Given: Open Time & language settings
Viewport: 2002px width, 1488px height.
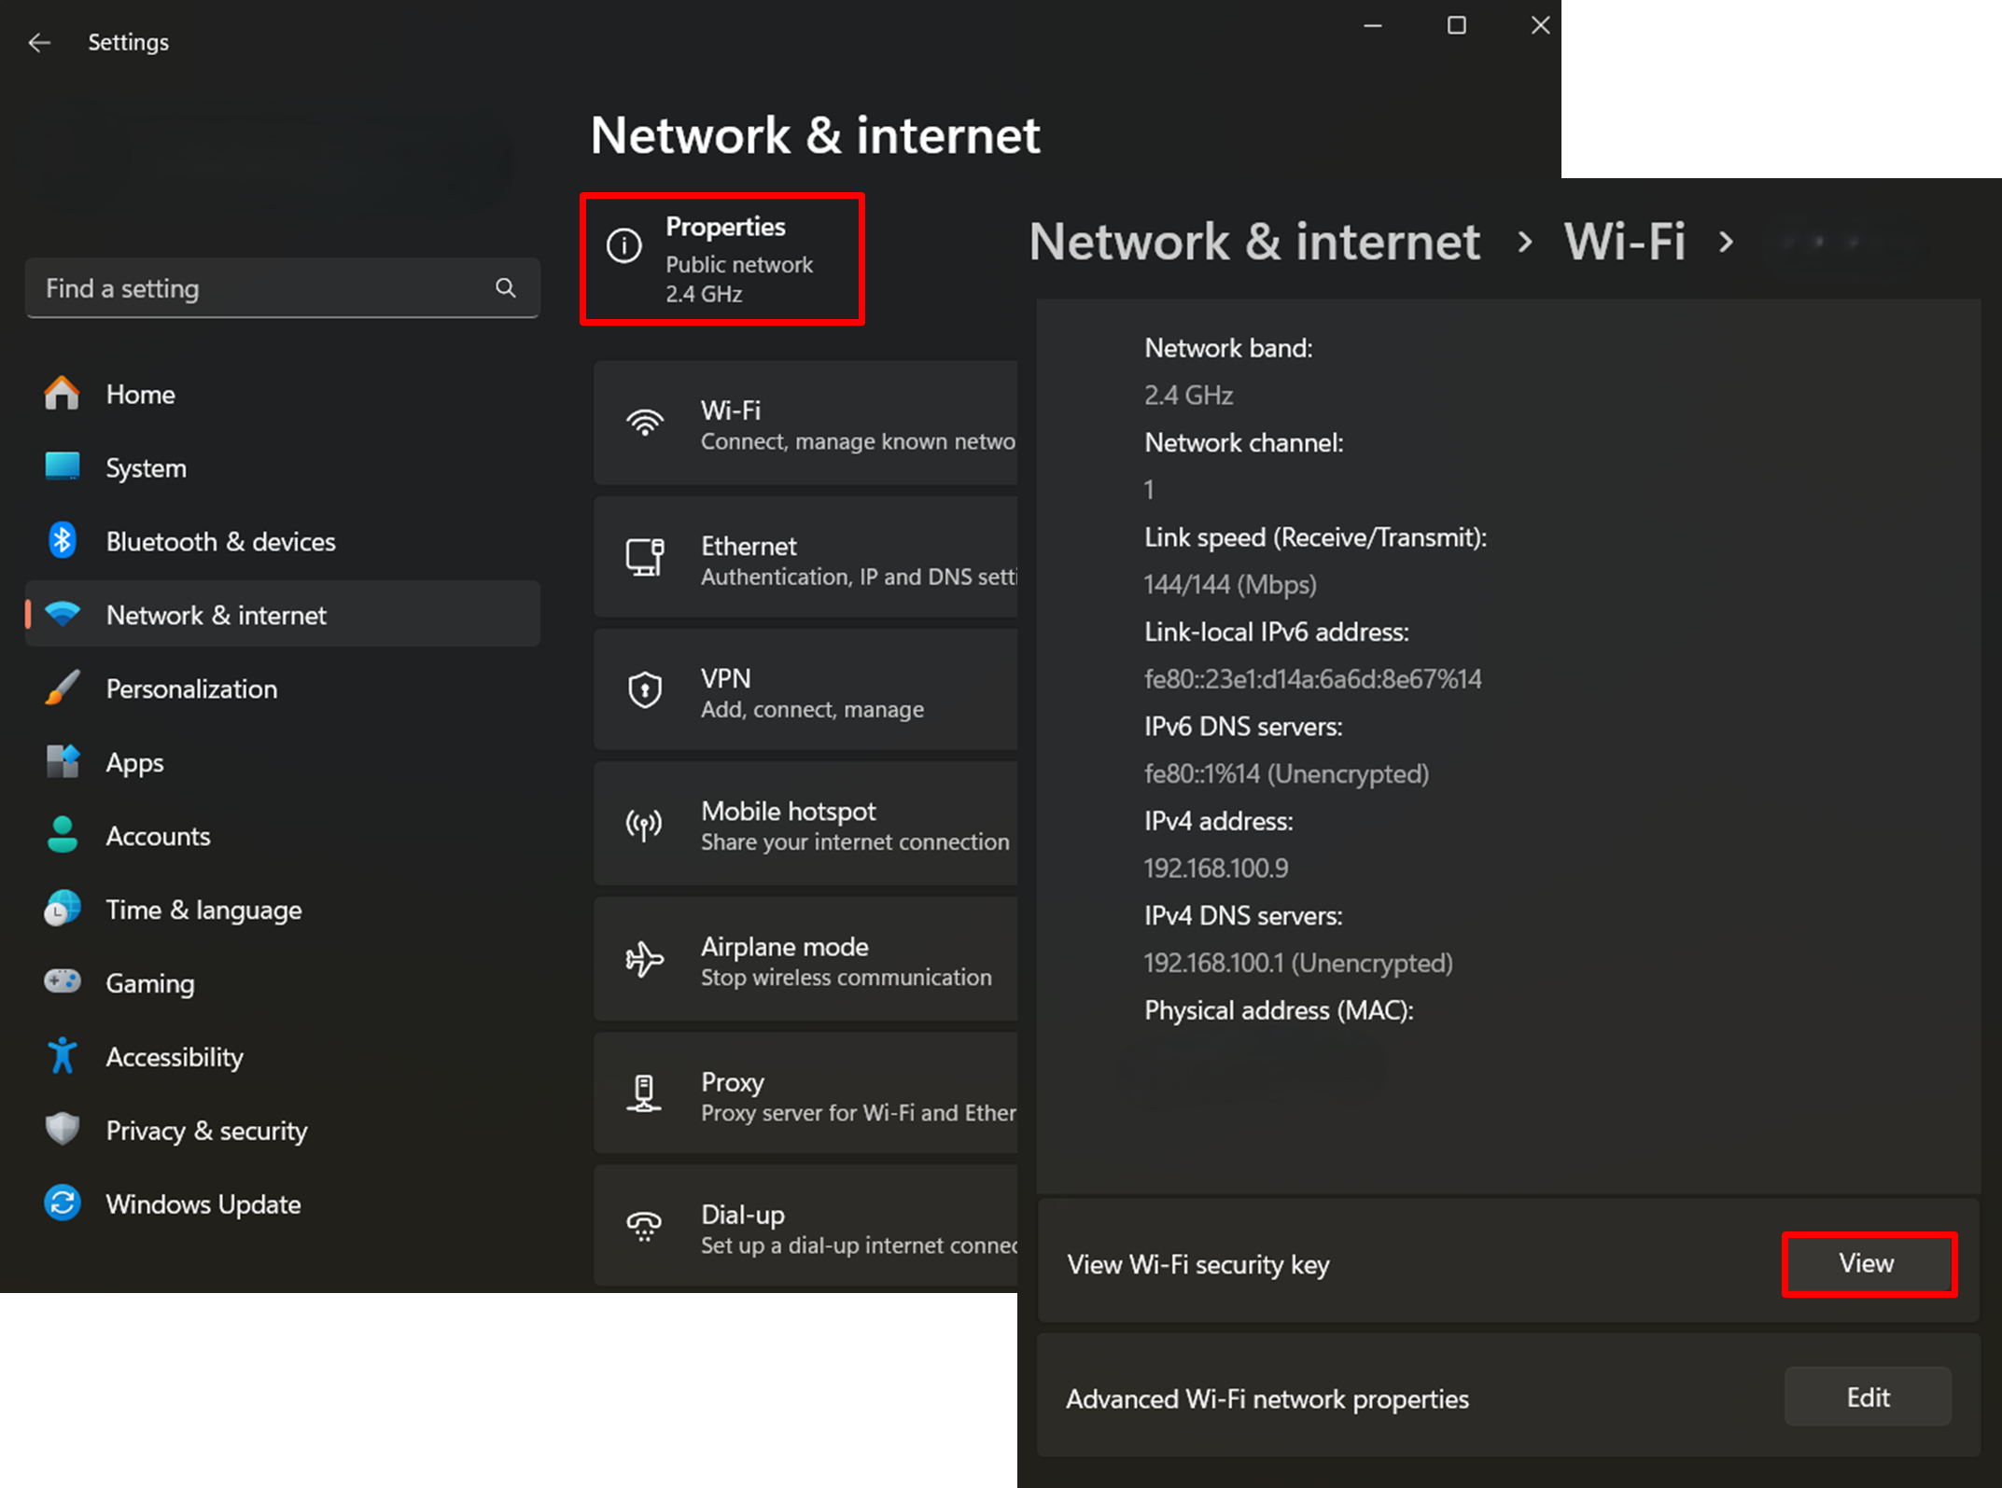Looking at the screenshot, I should 283,910.
